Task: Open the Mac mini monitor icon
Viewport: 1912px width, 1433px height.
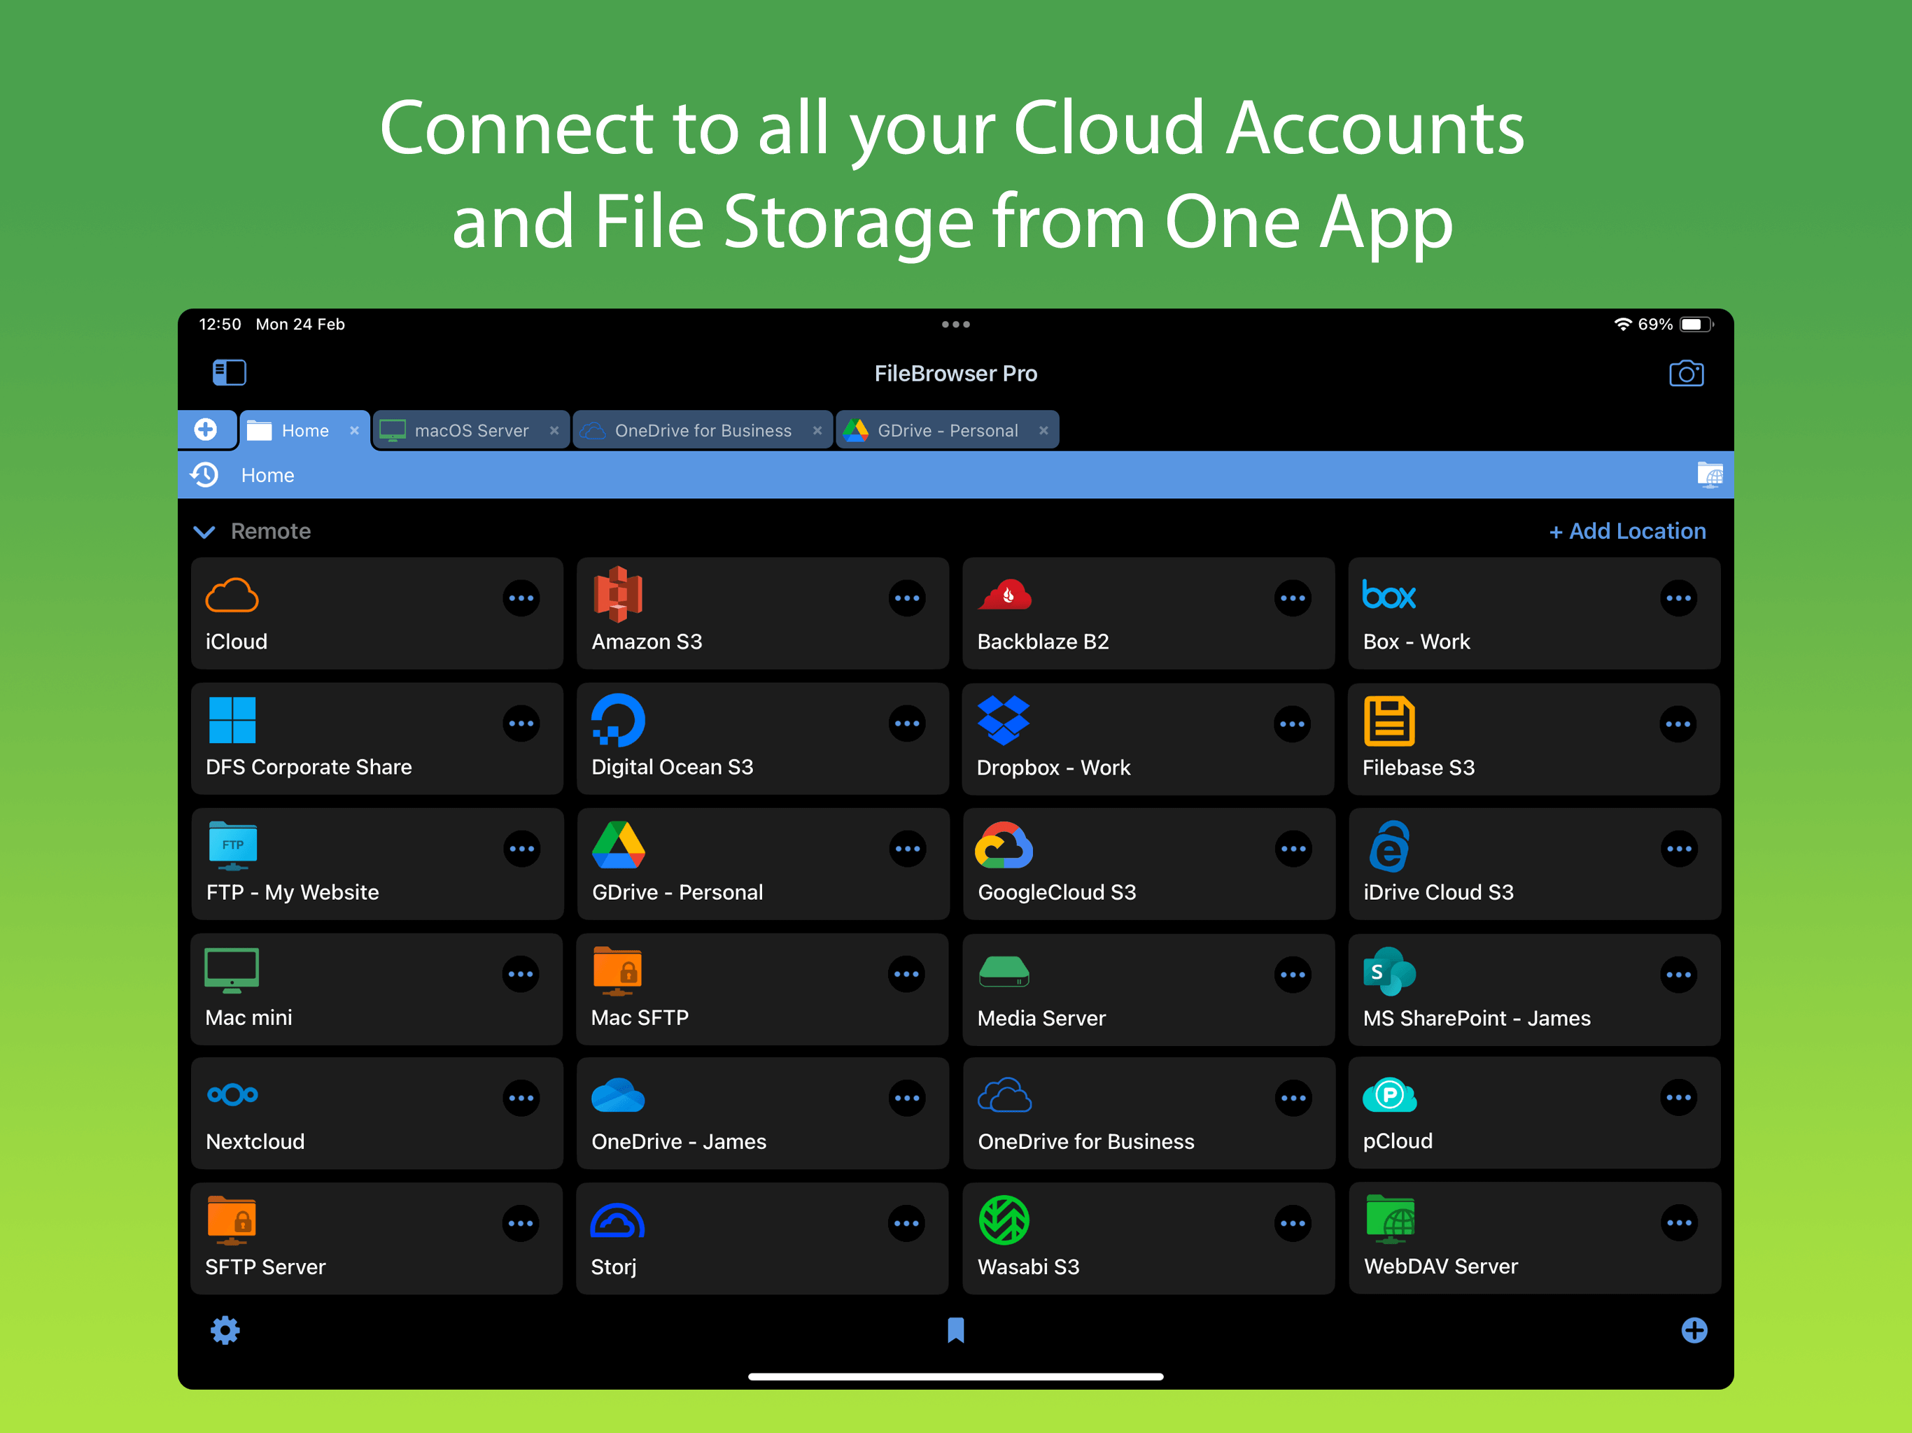Action: point(232,971)
